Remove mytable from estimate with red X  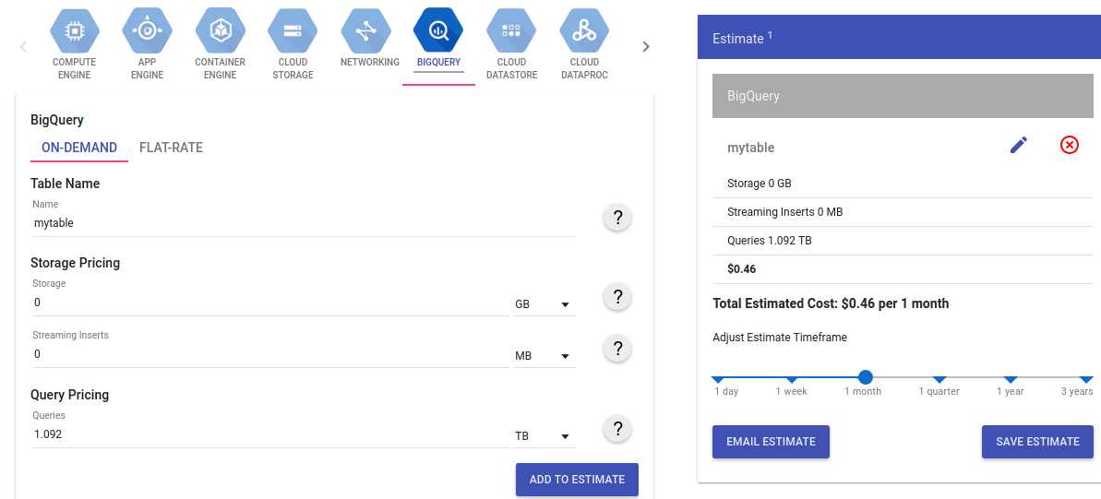pyautogui.click(x=1069, y=146)
